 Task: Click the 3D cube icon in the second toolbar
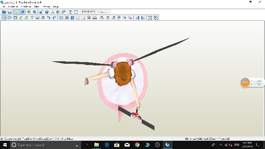[x=43, y=17]
